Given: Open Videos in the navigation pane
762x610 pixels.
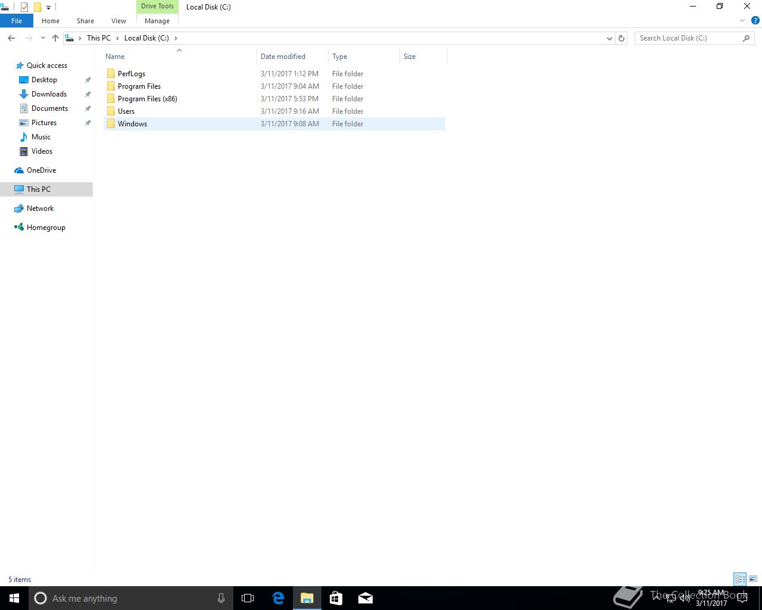Looking at the screenshot, I should 42,151.
